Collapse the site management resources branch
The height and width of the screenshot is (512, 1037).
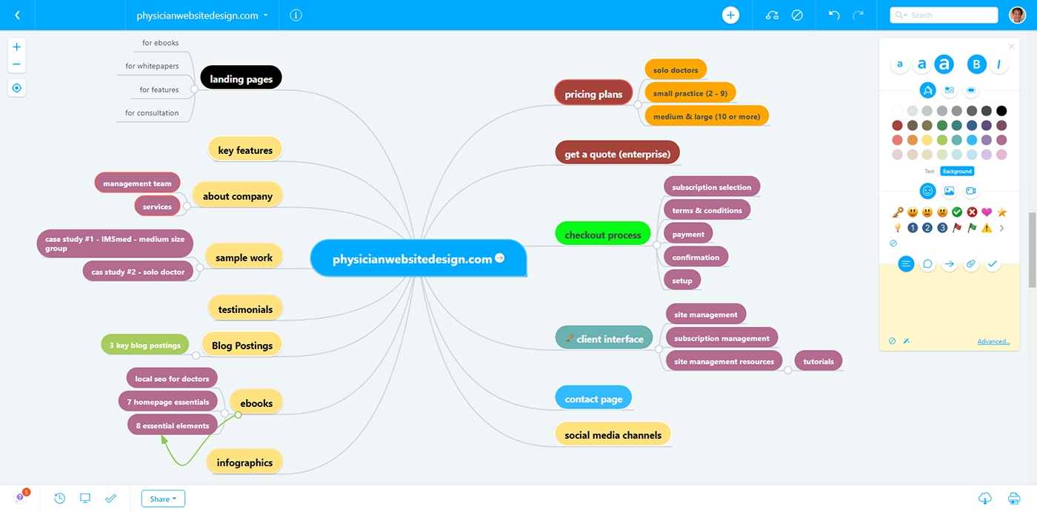click(788, 370)
